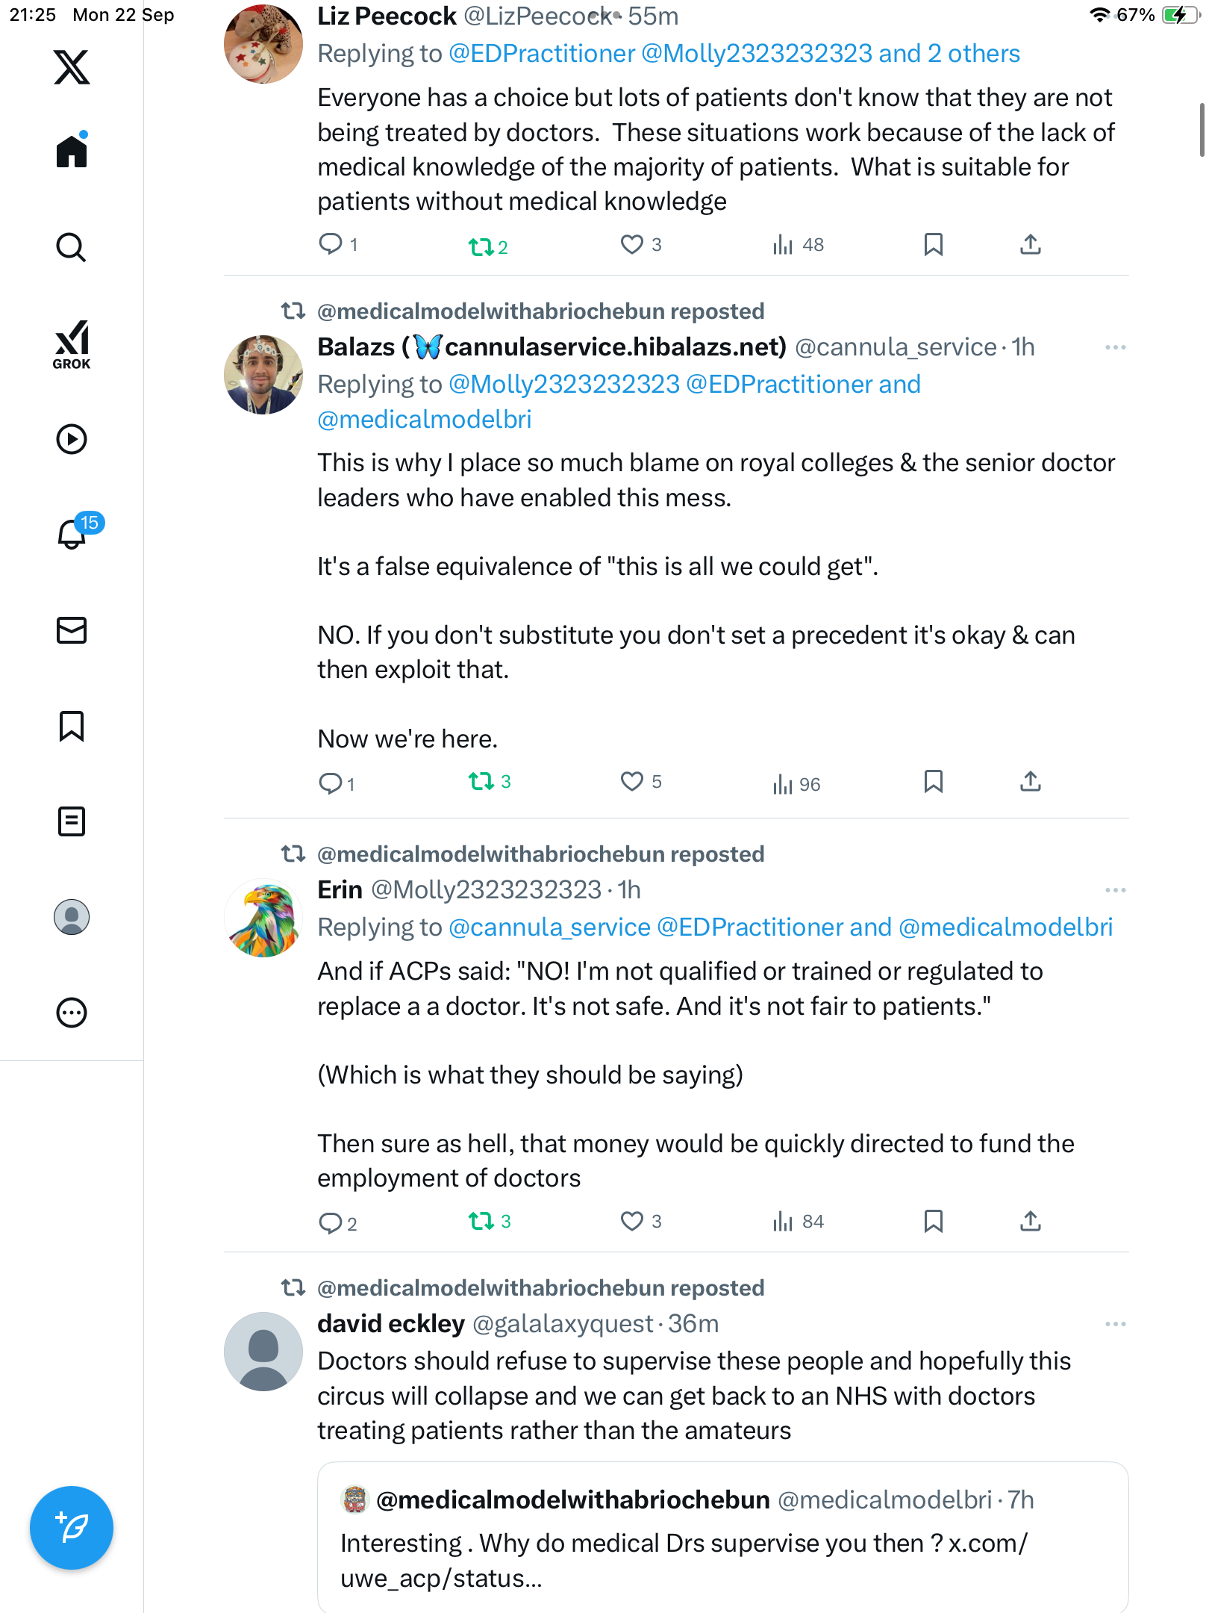This screenshot has width=1209, height=1613.
Task: Open more options on Balazs's post
Action: click(x=1115, y=347)
